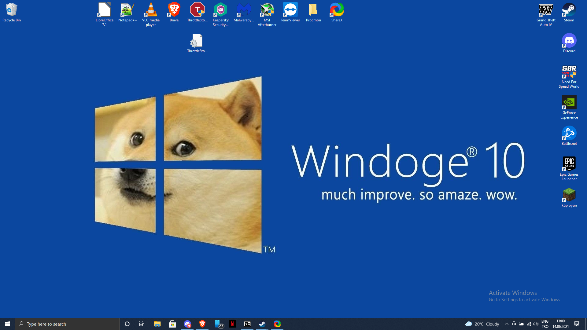Image resolution: width=587 pixels, height=330 pixels.
Task: Select the Epic Games Launcher icon
Action: (x=569, y=169)
